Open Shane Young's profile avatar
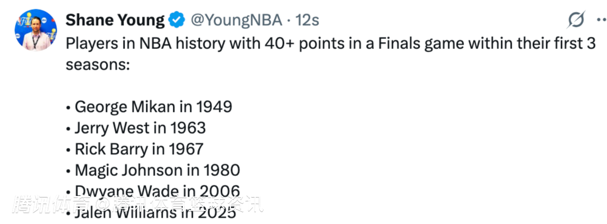 [x=35, y=30]
